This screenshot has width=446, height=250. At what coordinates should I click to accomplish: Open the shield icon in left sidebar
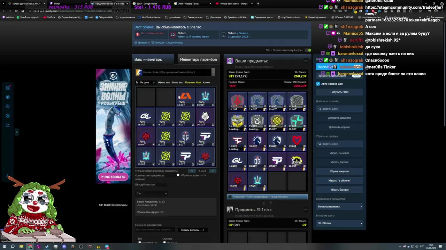point(8,106)
